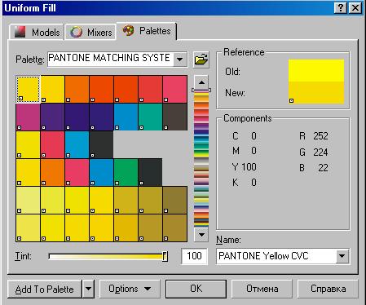This screenshot has height=305, width=366.
Task: Open the Справка help button
Action: click(x=328, y=289)
